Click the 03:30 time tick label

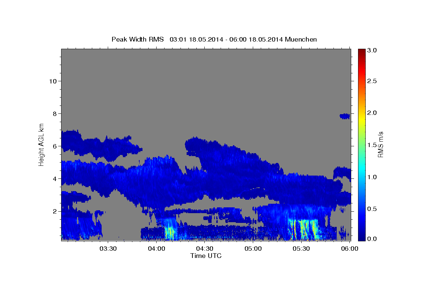pyautogui.click(x=108, y=249)
